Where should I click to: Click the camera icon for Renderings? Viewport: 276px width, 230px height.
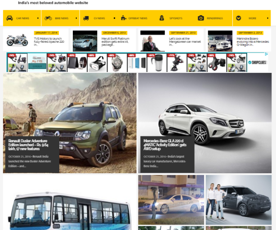(x=201, y=18)
